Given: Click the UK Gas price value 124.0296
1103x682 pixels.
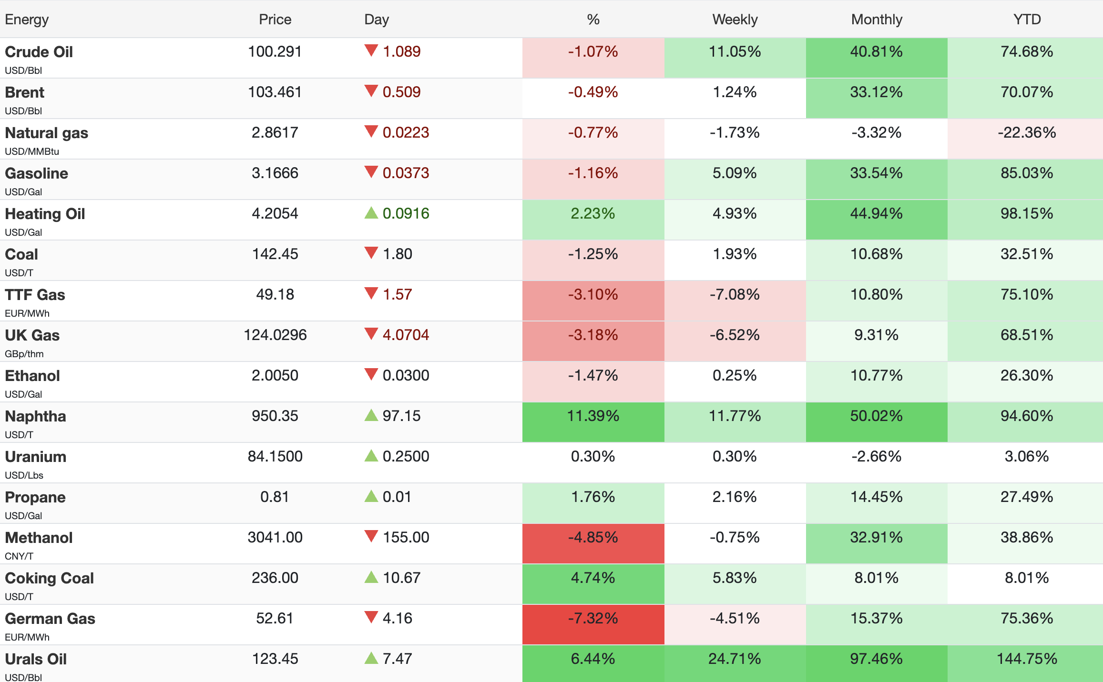Looking at the screenshot, I should tap(275, 335).
